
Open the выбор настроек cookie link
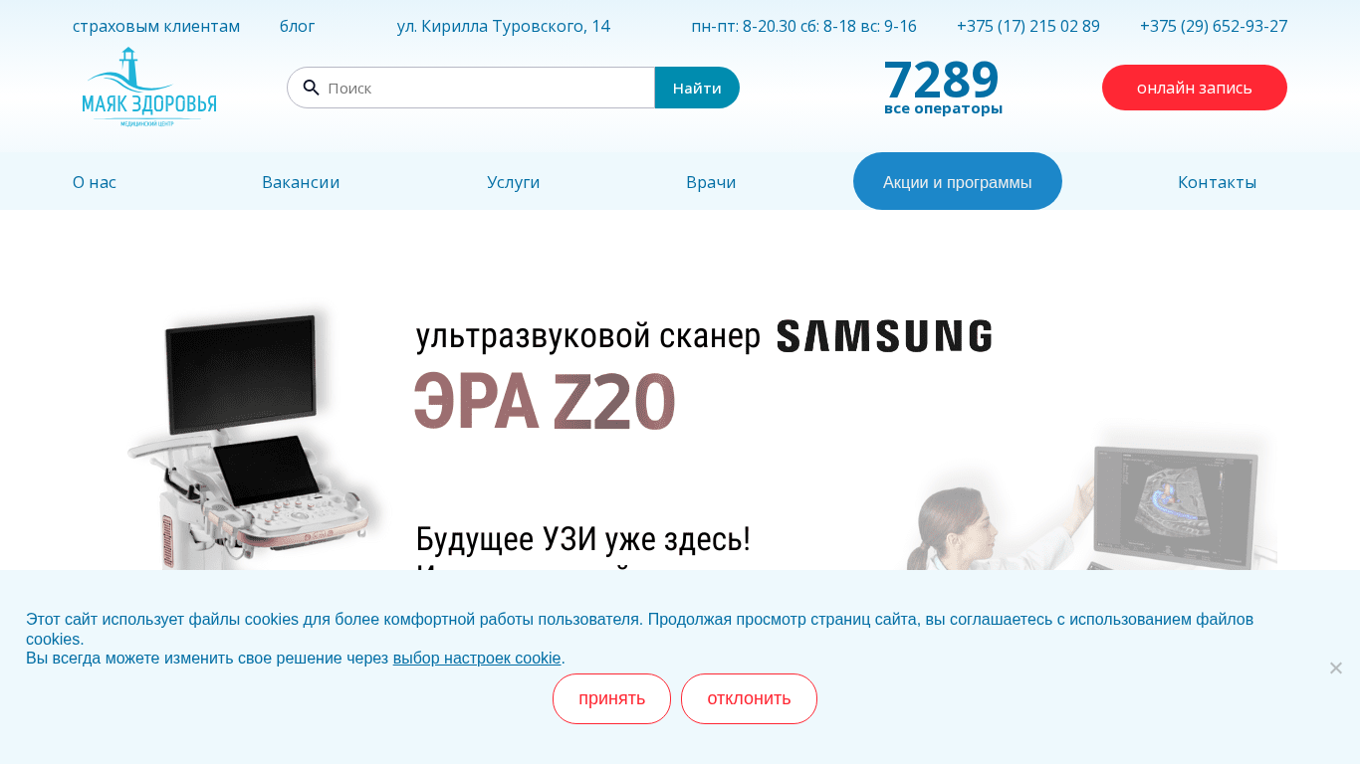pyautogui.click(x=477, y=658)
